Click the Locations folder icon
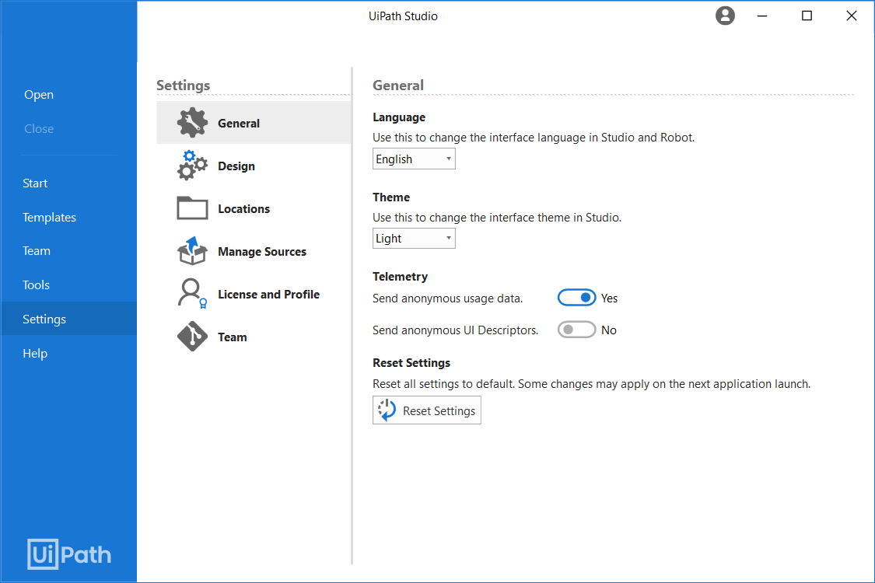The width and height of the screenshot is (875, 583). 192,208
